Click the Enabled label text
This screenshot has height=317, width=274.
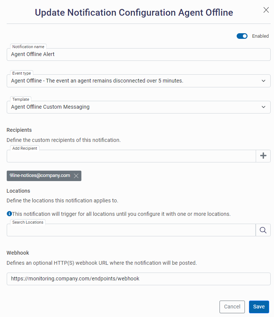coord(260,36)
